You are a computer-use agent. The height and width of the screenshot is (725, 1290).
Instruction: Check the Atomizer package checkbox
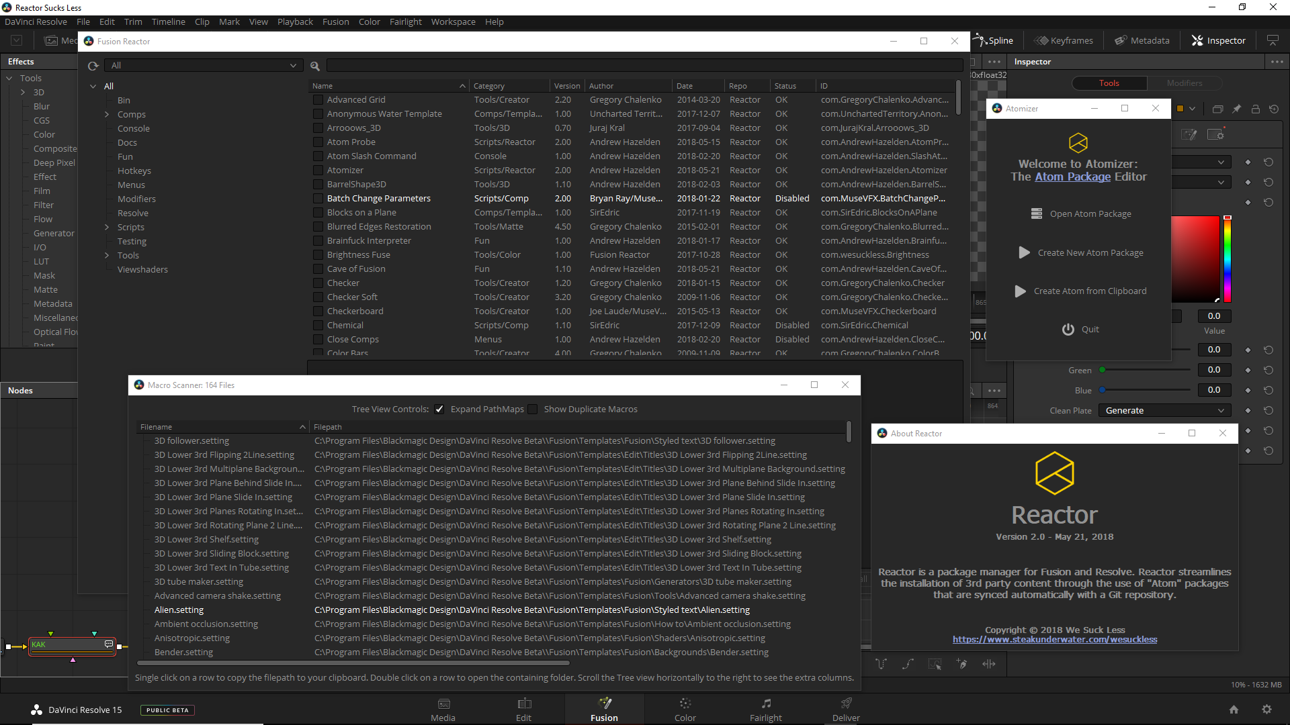click(x=318, y=171)
